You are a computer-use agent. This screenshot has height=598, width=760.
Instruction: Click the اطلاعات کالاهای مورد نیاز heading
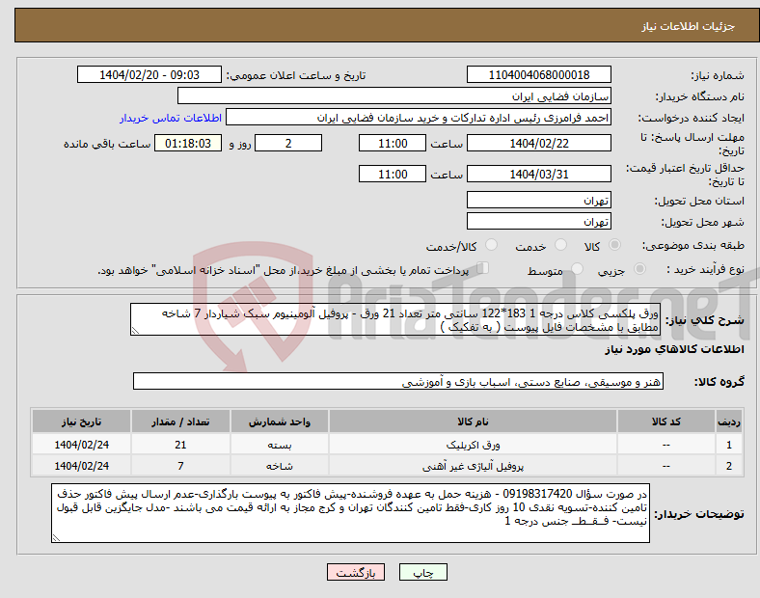[x=674, y=349]
